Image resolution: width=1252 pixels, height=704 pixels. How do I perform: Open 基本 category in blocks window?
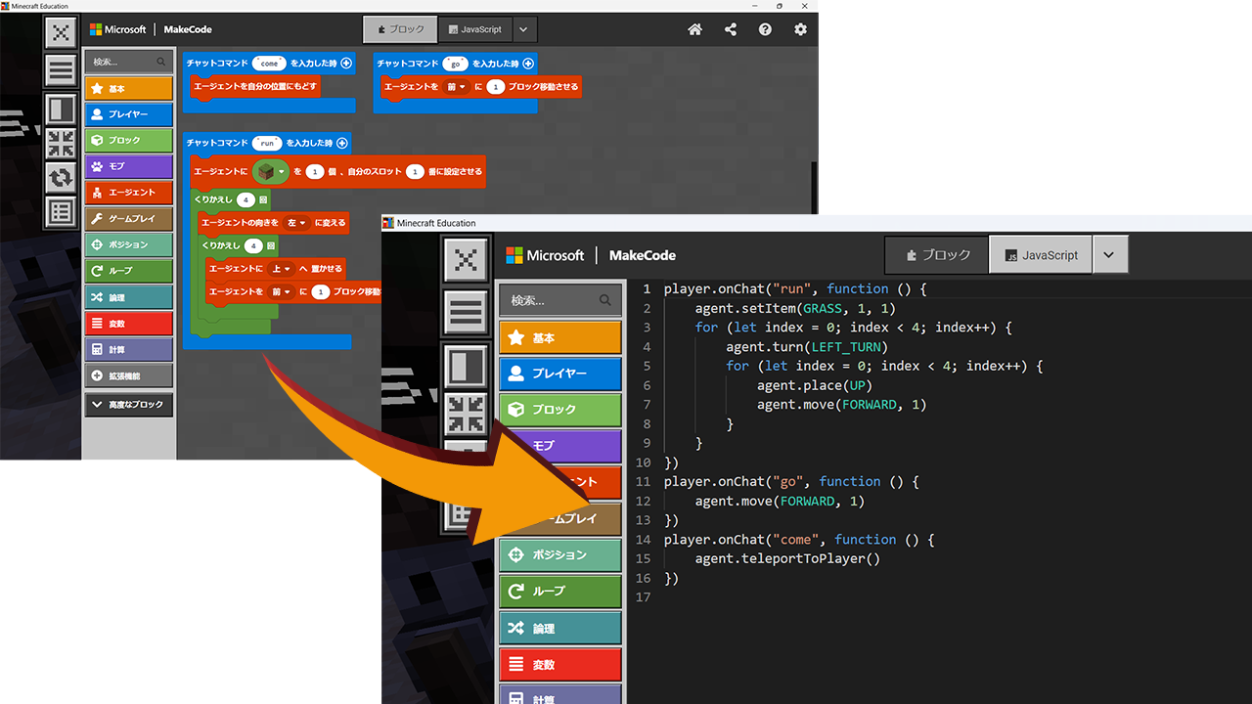click(128, 88)
